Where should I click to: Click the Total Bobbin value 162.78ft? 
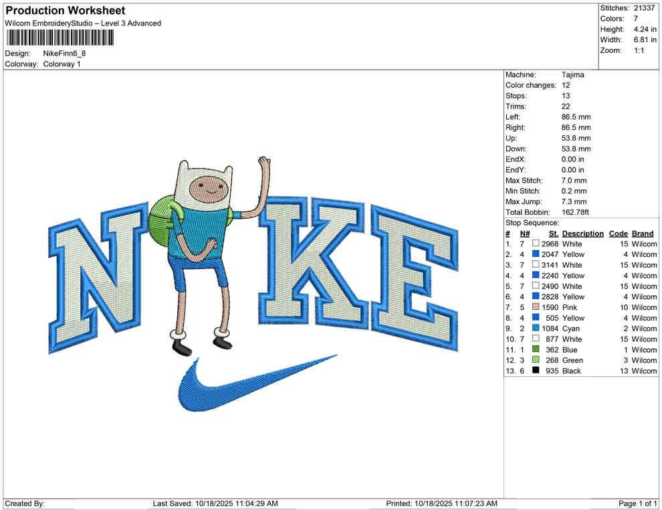pos(575,212)
